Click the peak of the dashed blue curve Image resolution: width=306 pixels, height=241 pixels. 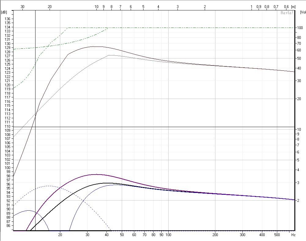[49, 186]
